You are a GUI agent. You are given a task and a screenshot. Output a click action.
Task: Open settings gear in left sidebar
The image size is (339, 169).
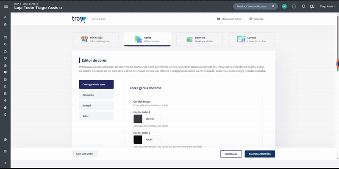6,139
